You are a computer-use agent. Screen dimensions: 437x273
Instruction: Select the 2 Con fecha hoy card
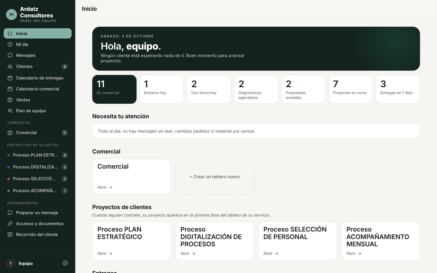pyautogui.click(x=209, y=89)
